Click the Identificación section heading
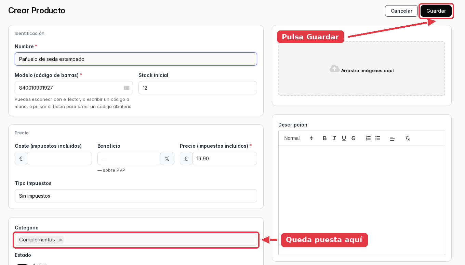The height and width of the screenshot is (265, 465). tap(29, 33)
